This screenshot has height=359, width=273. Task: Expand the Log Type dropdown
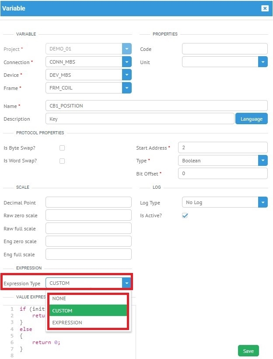[262, 203]
